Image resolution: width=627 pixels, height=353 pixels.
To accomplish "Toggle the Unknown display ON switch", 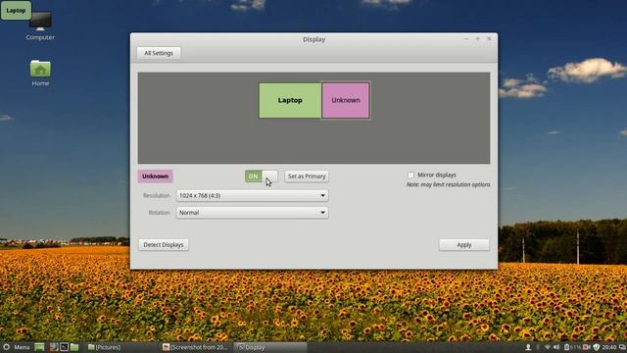I will [x=262, y=176].
